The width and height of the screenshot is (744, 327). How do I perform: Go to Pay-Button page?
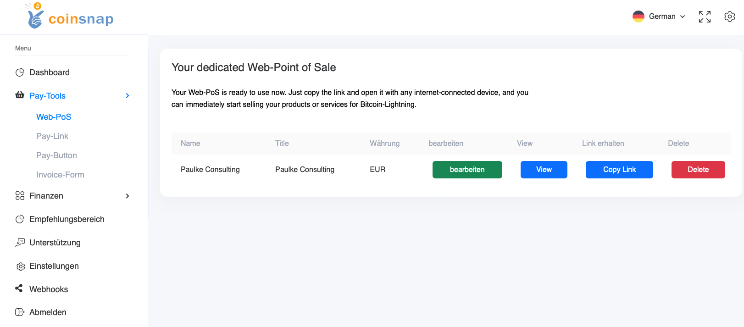56,155
